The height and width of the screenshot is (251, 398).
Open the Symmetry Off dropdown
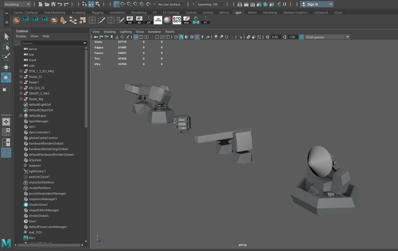click(210, 4)
